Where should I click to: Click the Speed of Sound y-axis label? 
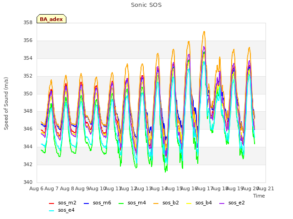click(6, 104)
